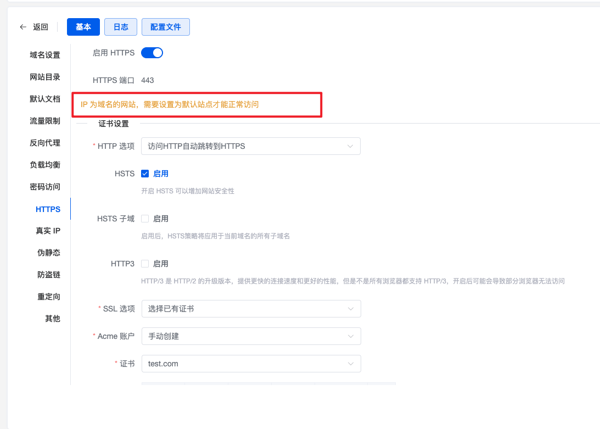Select the 基本 tab

click(x=83, y=27)
